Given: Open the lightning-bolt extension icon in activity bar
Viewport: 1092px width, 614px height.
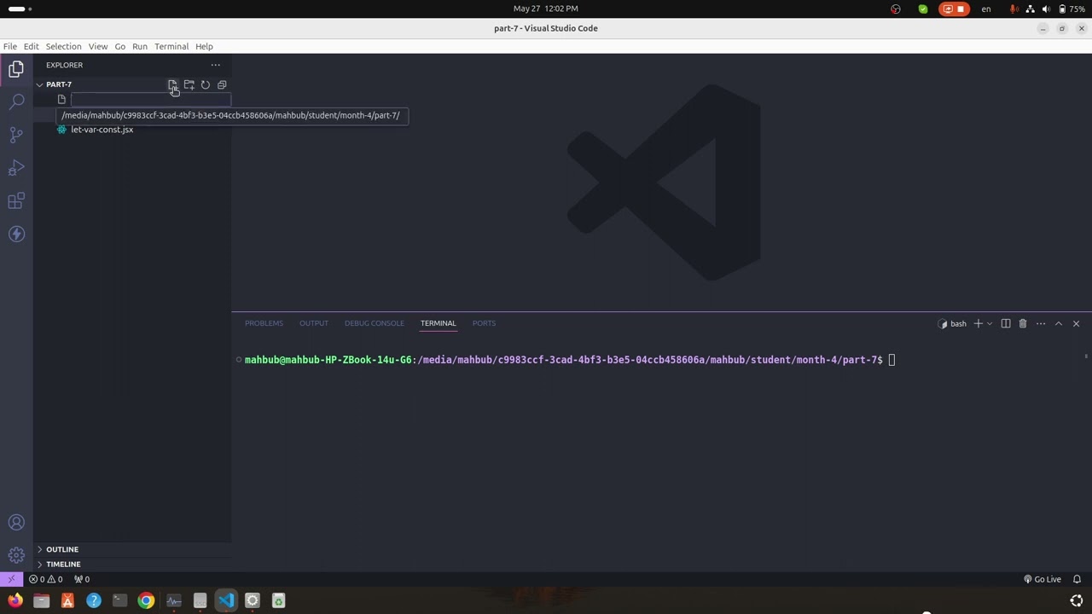Looking at the screenshot, I should coord(16,234).
